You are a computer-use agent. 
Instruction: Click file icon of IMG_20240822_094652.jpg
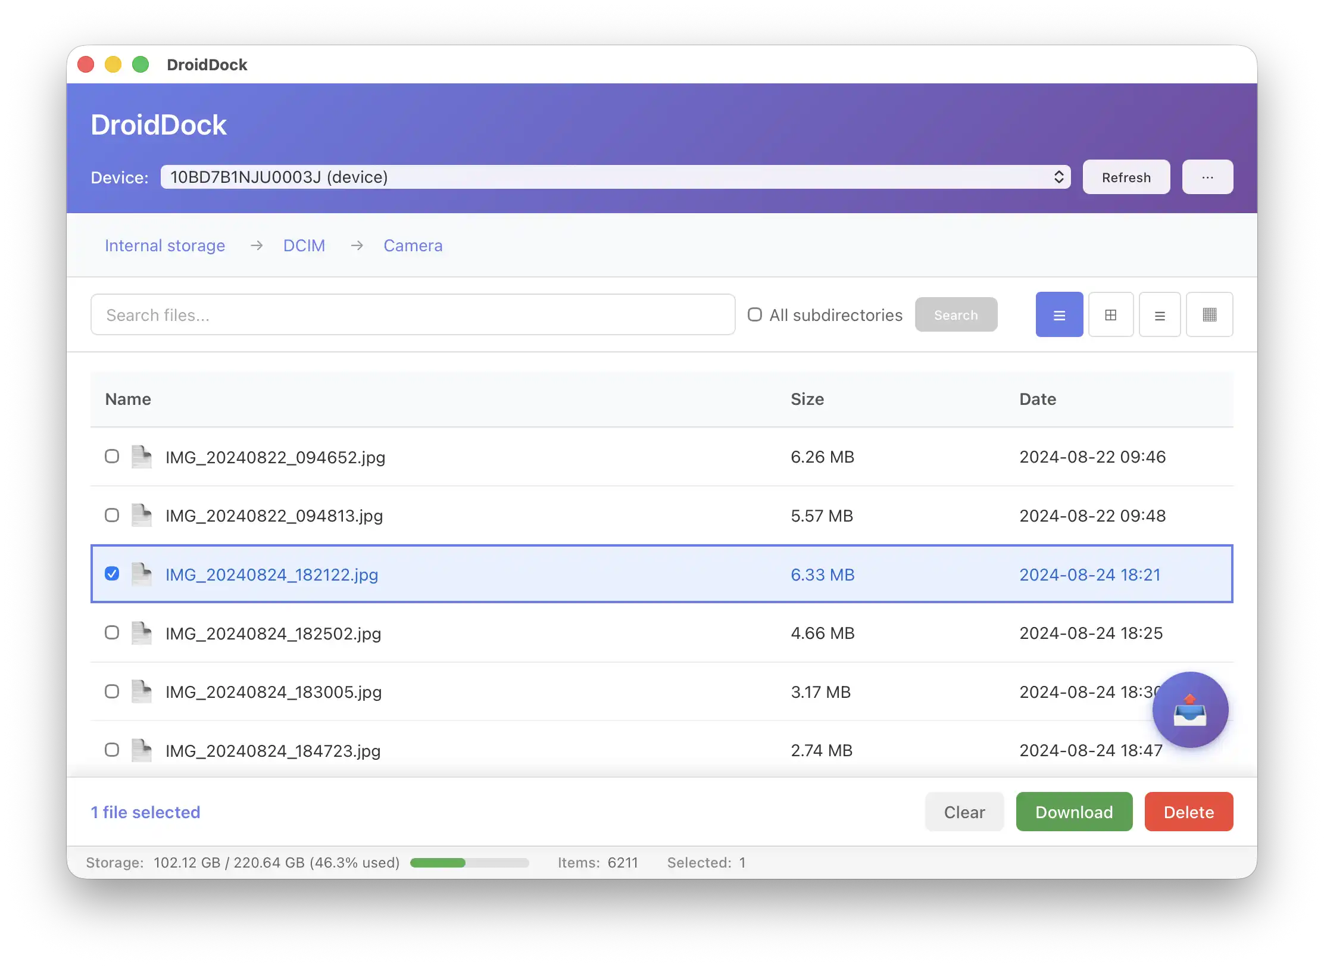142,457
